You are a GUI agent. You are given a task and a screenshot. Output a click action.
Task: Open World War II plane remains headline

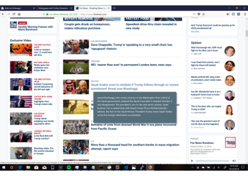pyautogui.click(x=133, y=127)
